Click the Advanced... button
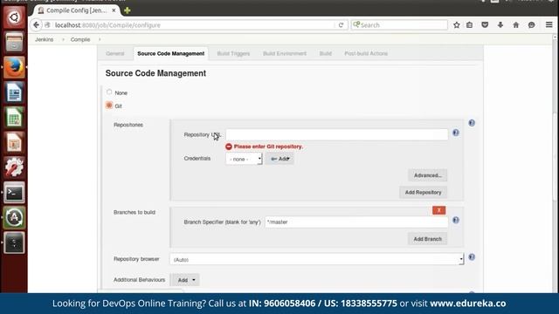 click(427, 175)
